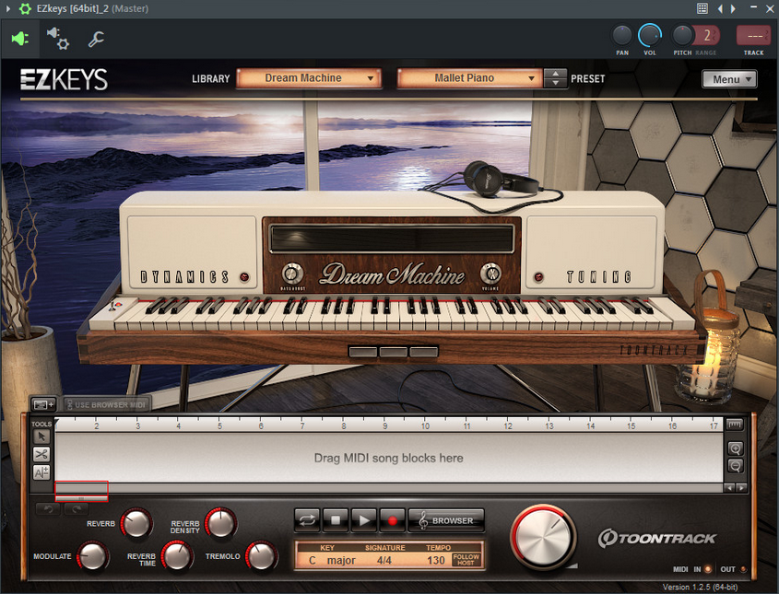Adjust the bass boost knob on piano
The width and height of the screenshot is (779, 594).
292,274
